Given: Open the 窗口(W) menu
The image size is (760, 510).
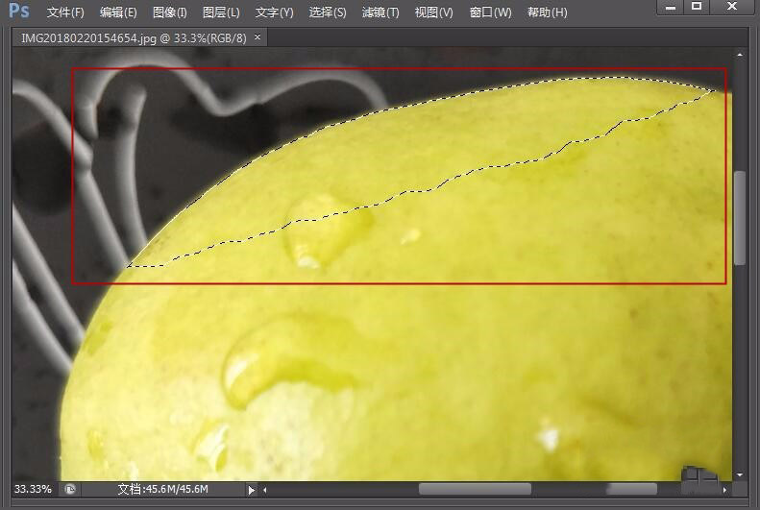Looking at the screenshot, I should (x=490, y=12).
